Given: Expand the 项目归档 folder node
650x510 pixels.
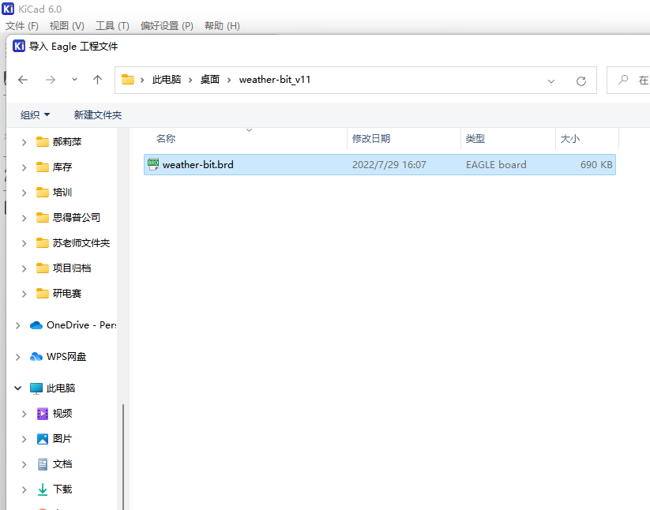Looking at the screenshot, I should click(x=24, y=269).
